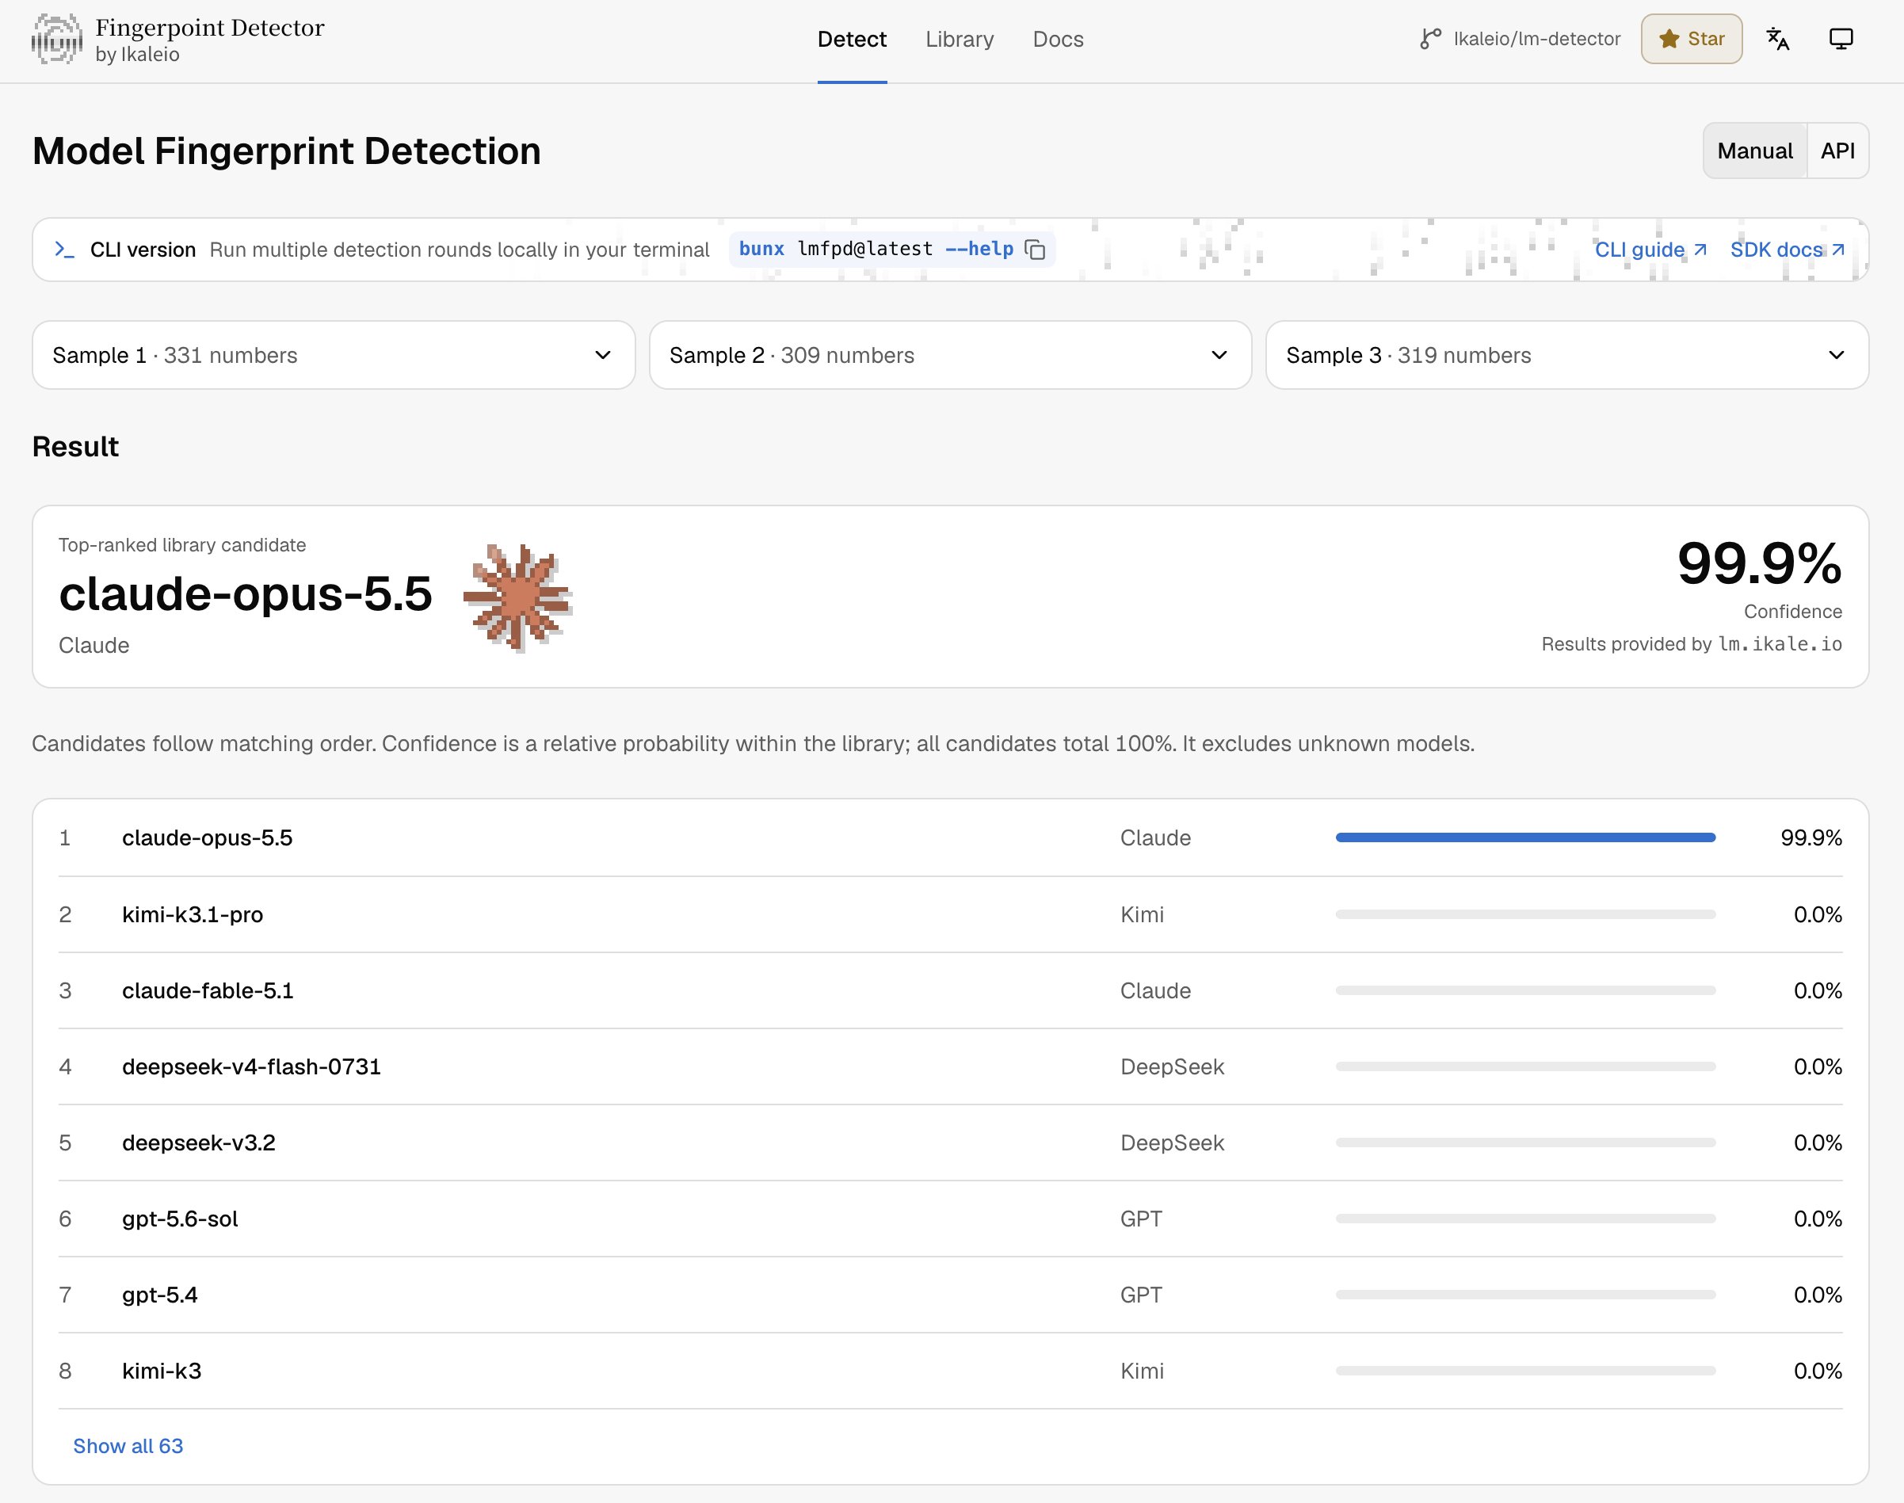Click the CLI version terminal prompt icon

click(64, 250)
